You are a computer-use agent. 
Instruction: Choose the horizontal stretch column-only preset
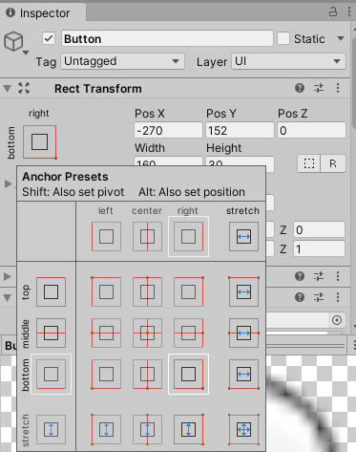(x=243, y=236)
